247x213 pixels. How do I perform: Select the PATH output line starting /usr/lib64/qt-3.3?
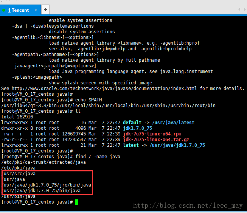(x=109, y=106)
